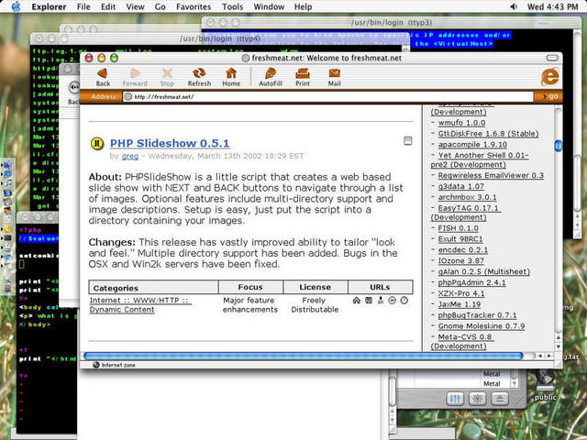Image resolution: width=587 pixels, height=440 pixels.
Task: Open the Window menu
Action: click(x=269, y=6)
